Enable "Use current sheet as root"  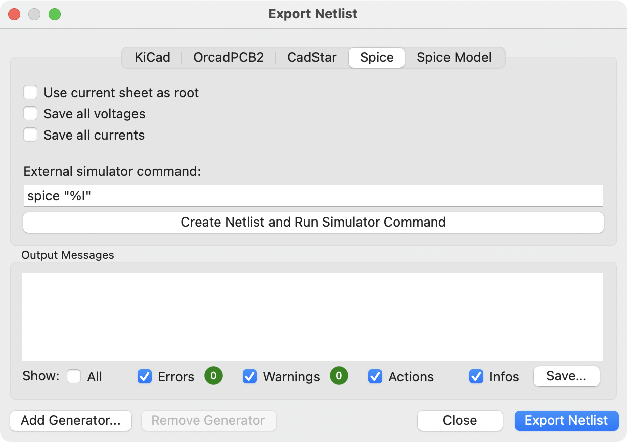30,92
